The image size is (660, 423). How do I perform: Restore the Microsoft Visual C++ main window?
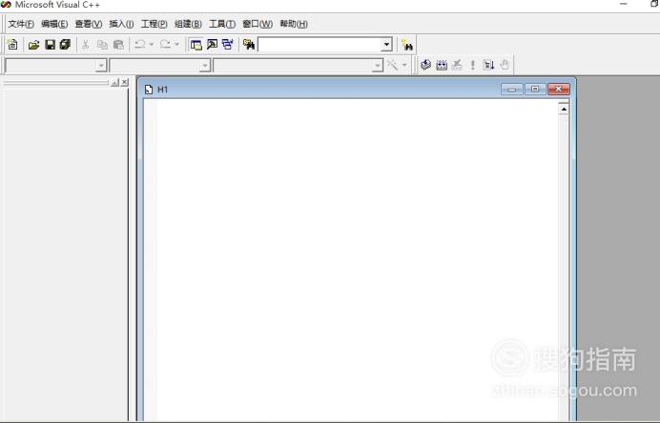(x=654, y=4)
